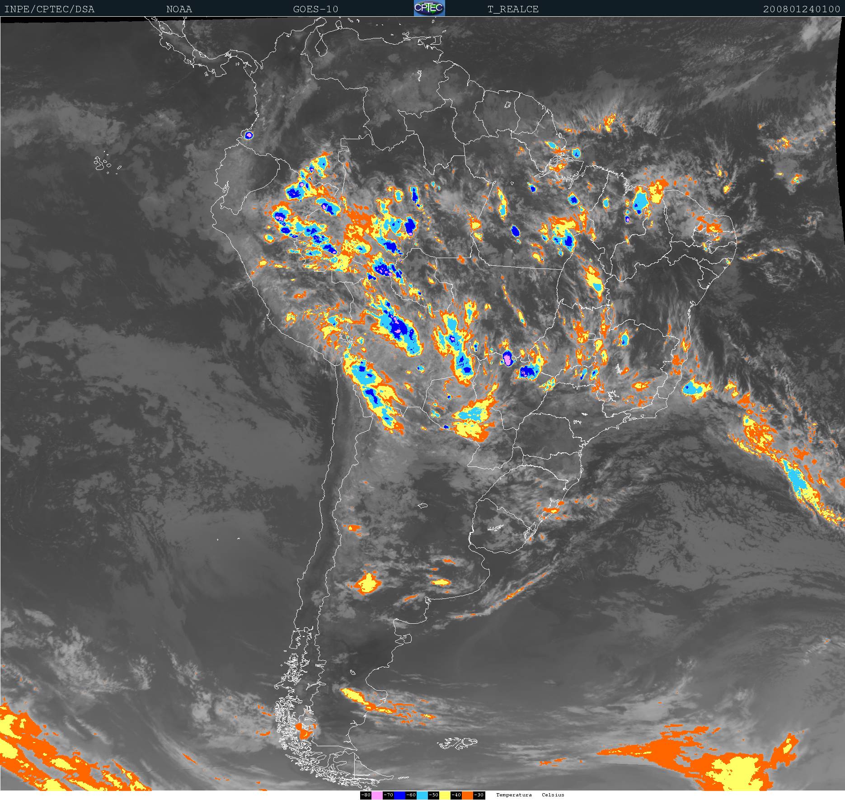Click the -60 legend value
Screen dimensions: 845x800
tap(411, 795)
